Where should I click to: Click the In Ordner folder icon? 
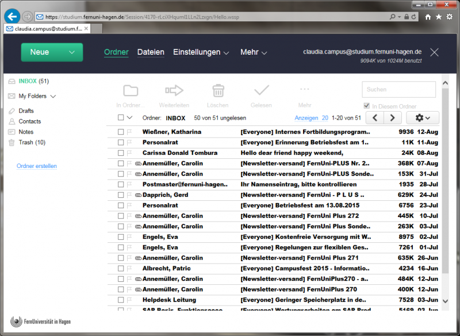point(131,90)
